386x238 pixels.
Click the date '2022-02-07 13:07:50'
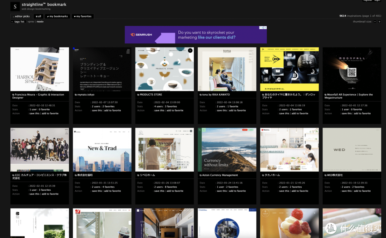pos(105,103)
